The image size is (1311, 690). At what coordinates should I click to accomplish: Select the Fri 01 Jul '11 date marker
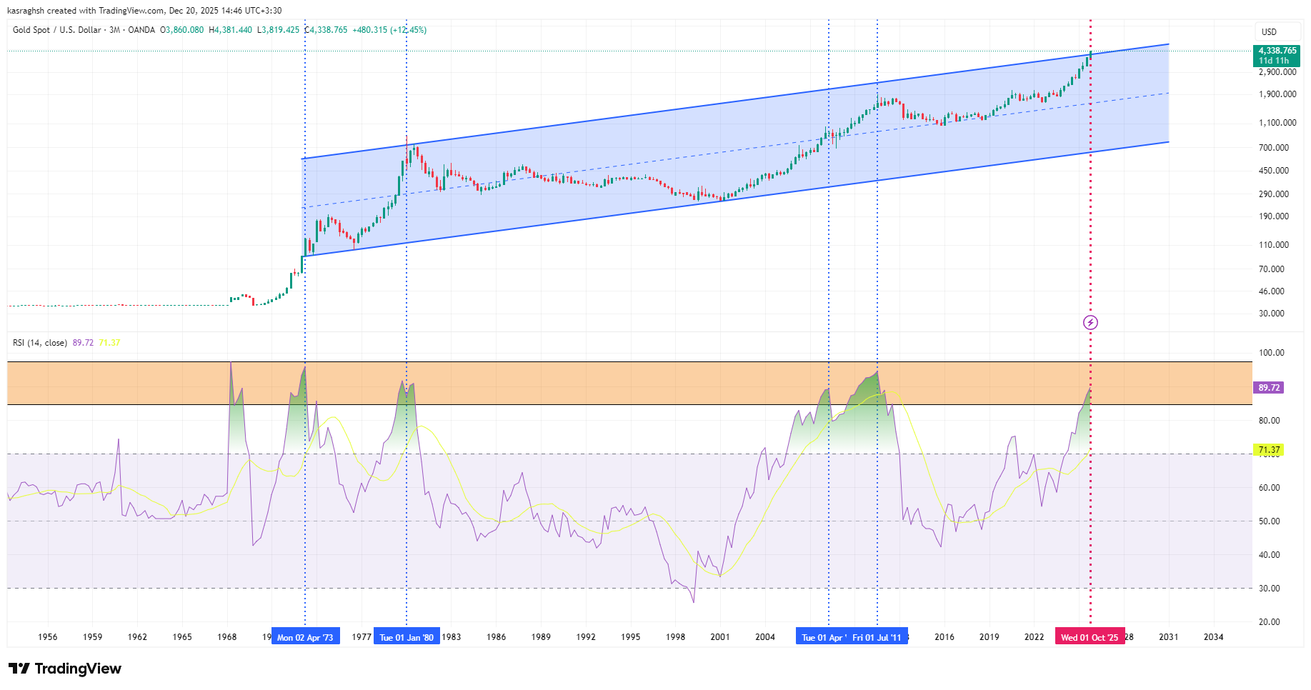pyautogui.click(x=877, y=637)
